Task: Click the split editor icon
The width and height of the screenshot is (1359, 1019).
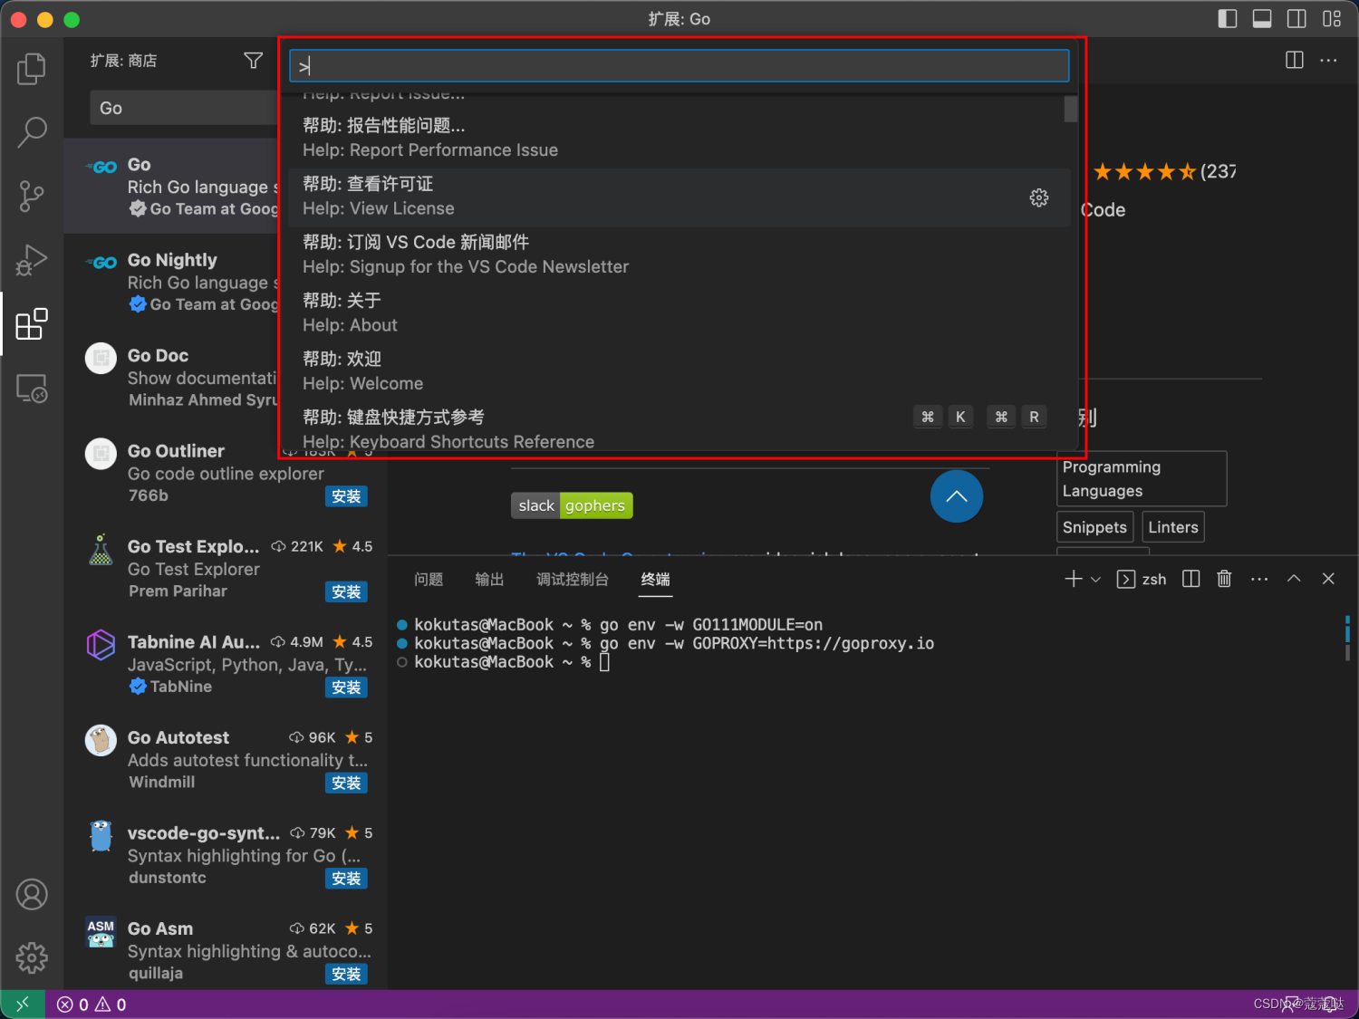Action: pyautogui.click(x=1295, y=60)
